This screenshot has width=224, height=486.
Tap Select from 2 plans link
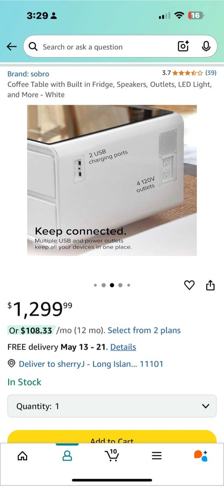[x=144, y=330]
